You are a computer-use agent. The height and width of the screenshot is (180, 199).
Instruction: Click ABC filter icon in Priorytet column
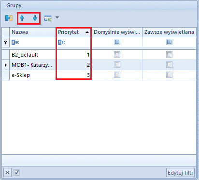[62, 43]
